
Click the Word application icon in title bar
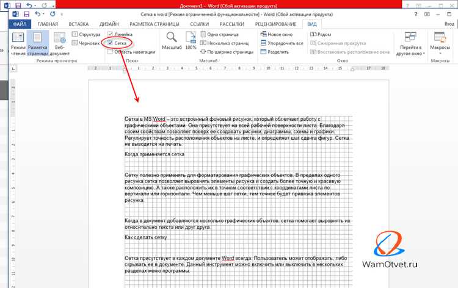click(x=15, y=14)
